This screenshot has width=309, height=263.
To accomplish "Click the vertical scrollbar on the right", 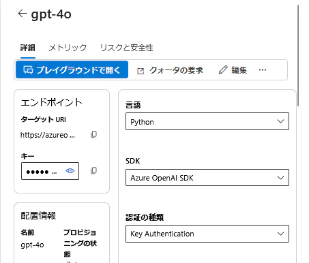I will (x=298, y=55).
